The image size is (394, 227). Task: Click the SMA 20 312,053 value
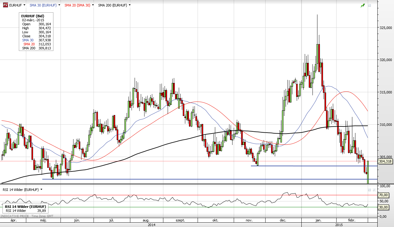pos(45,44)
